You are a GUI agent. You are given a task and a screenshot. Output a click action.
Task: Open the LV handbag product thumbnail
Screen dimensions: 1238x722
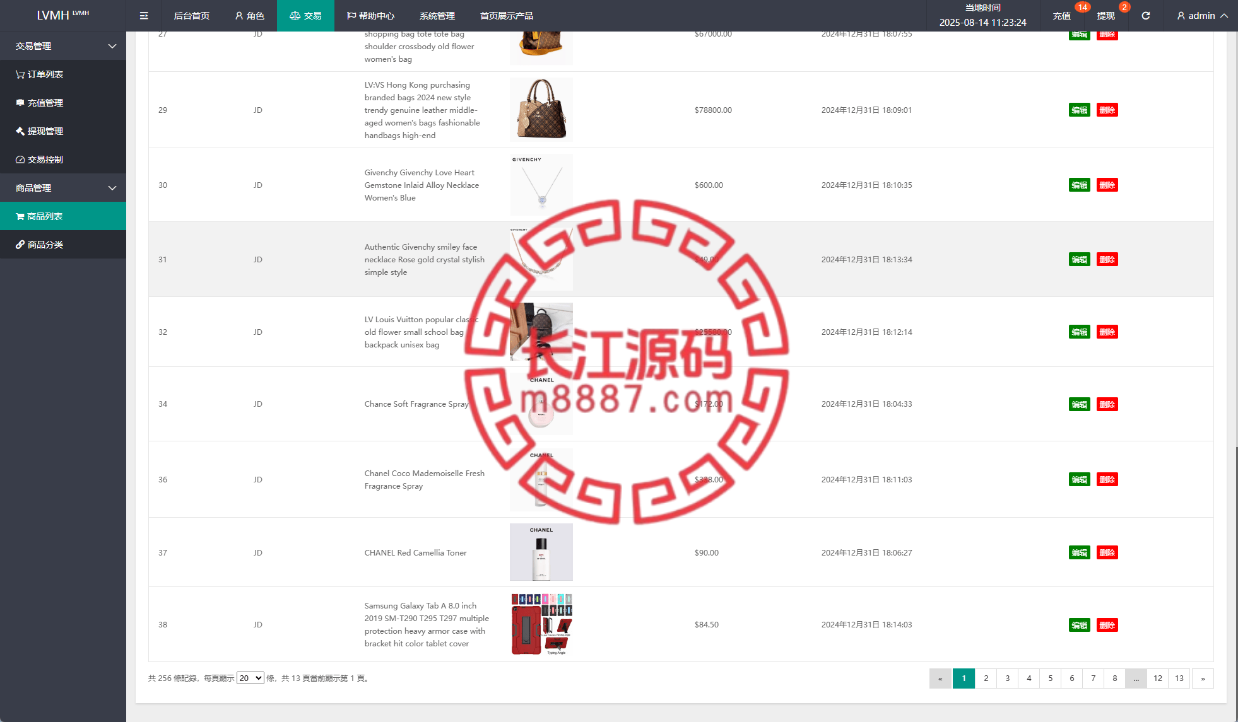click(x=541, y=110)
